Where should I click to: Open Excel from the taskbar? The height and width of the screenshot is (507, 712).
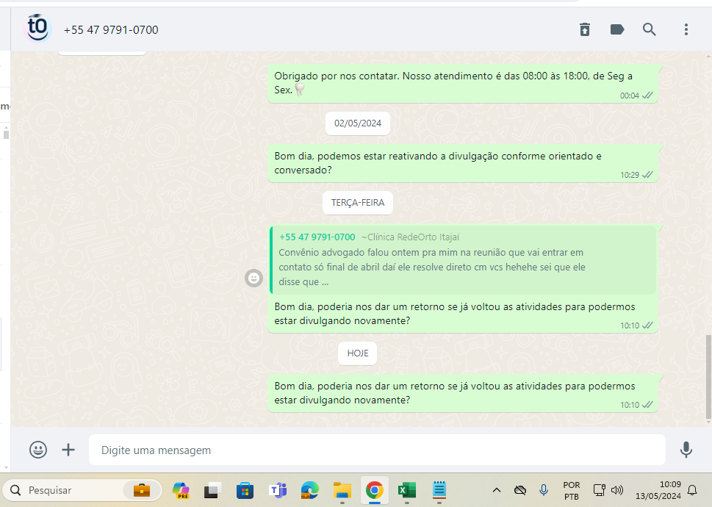[x=407, y=490]
